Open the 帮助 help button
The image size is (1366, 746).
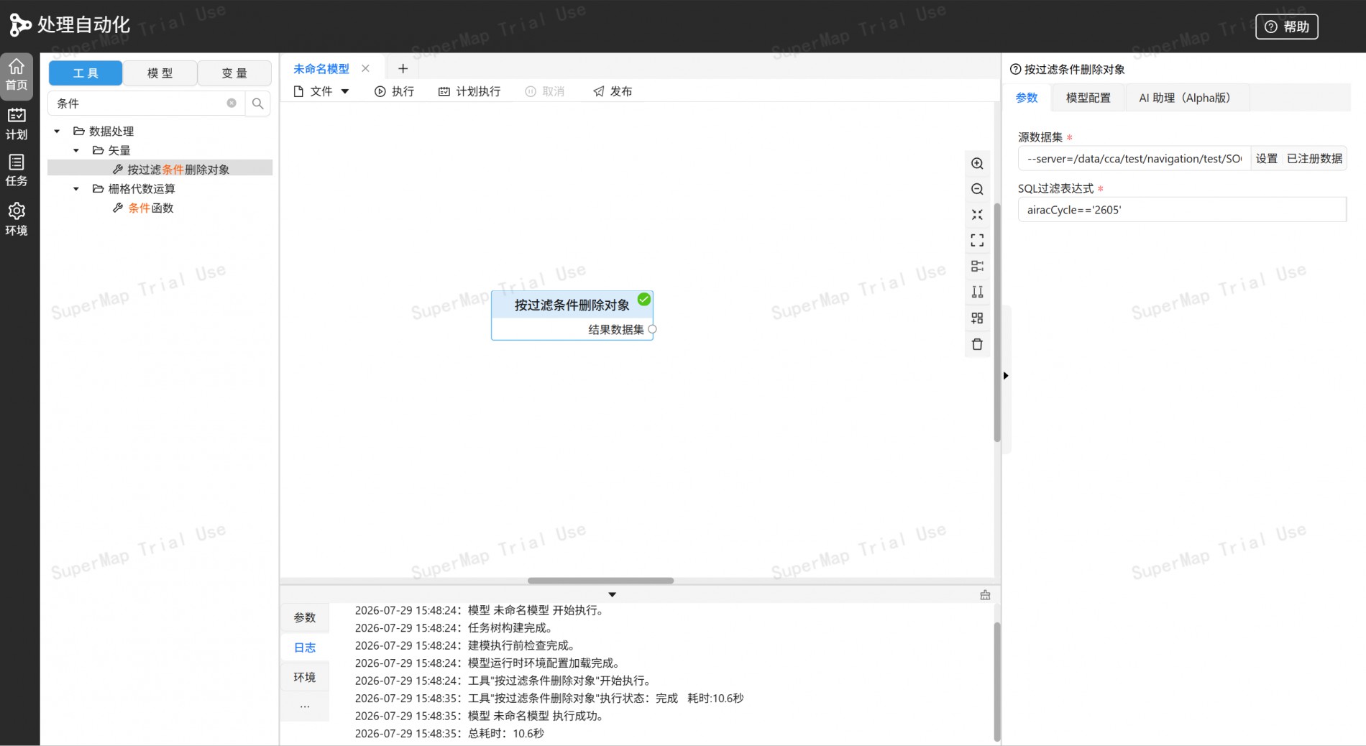(x=1287, y=27)
